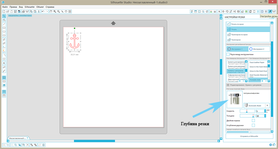Click the 'Скорость' speed slider
Viewport: 278px width, 149px height.
pyautogui.click(x=247, y=111)
